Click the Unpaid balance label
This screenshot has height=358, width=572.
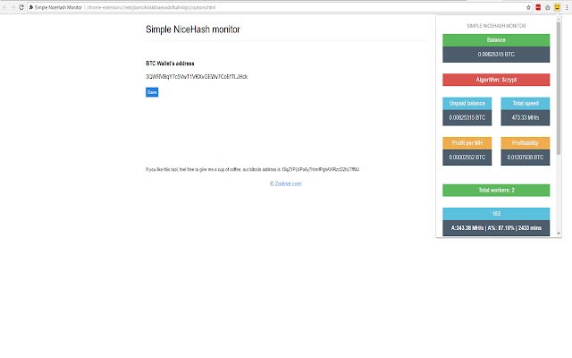467,104
